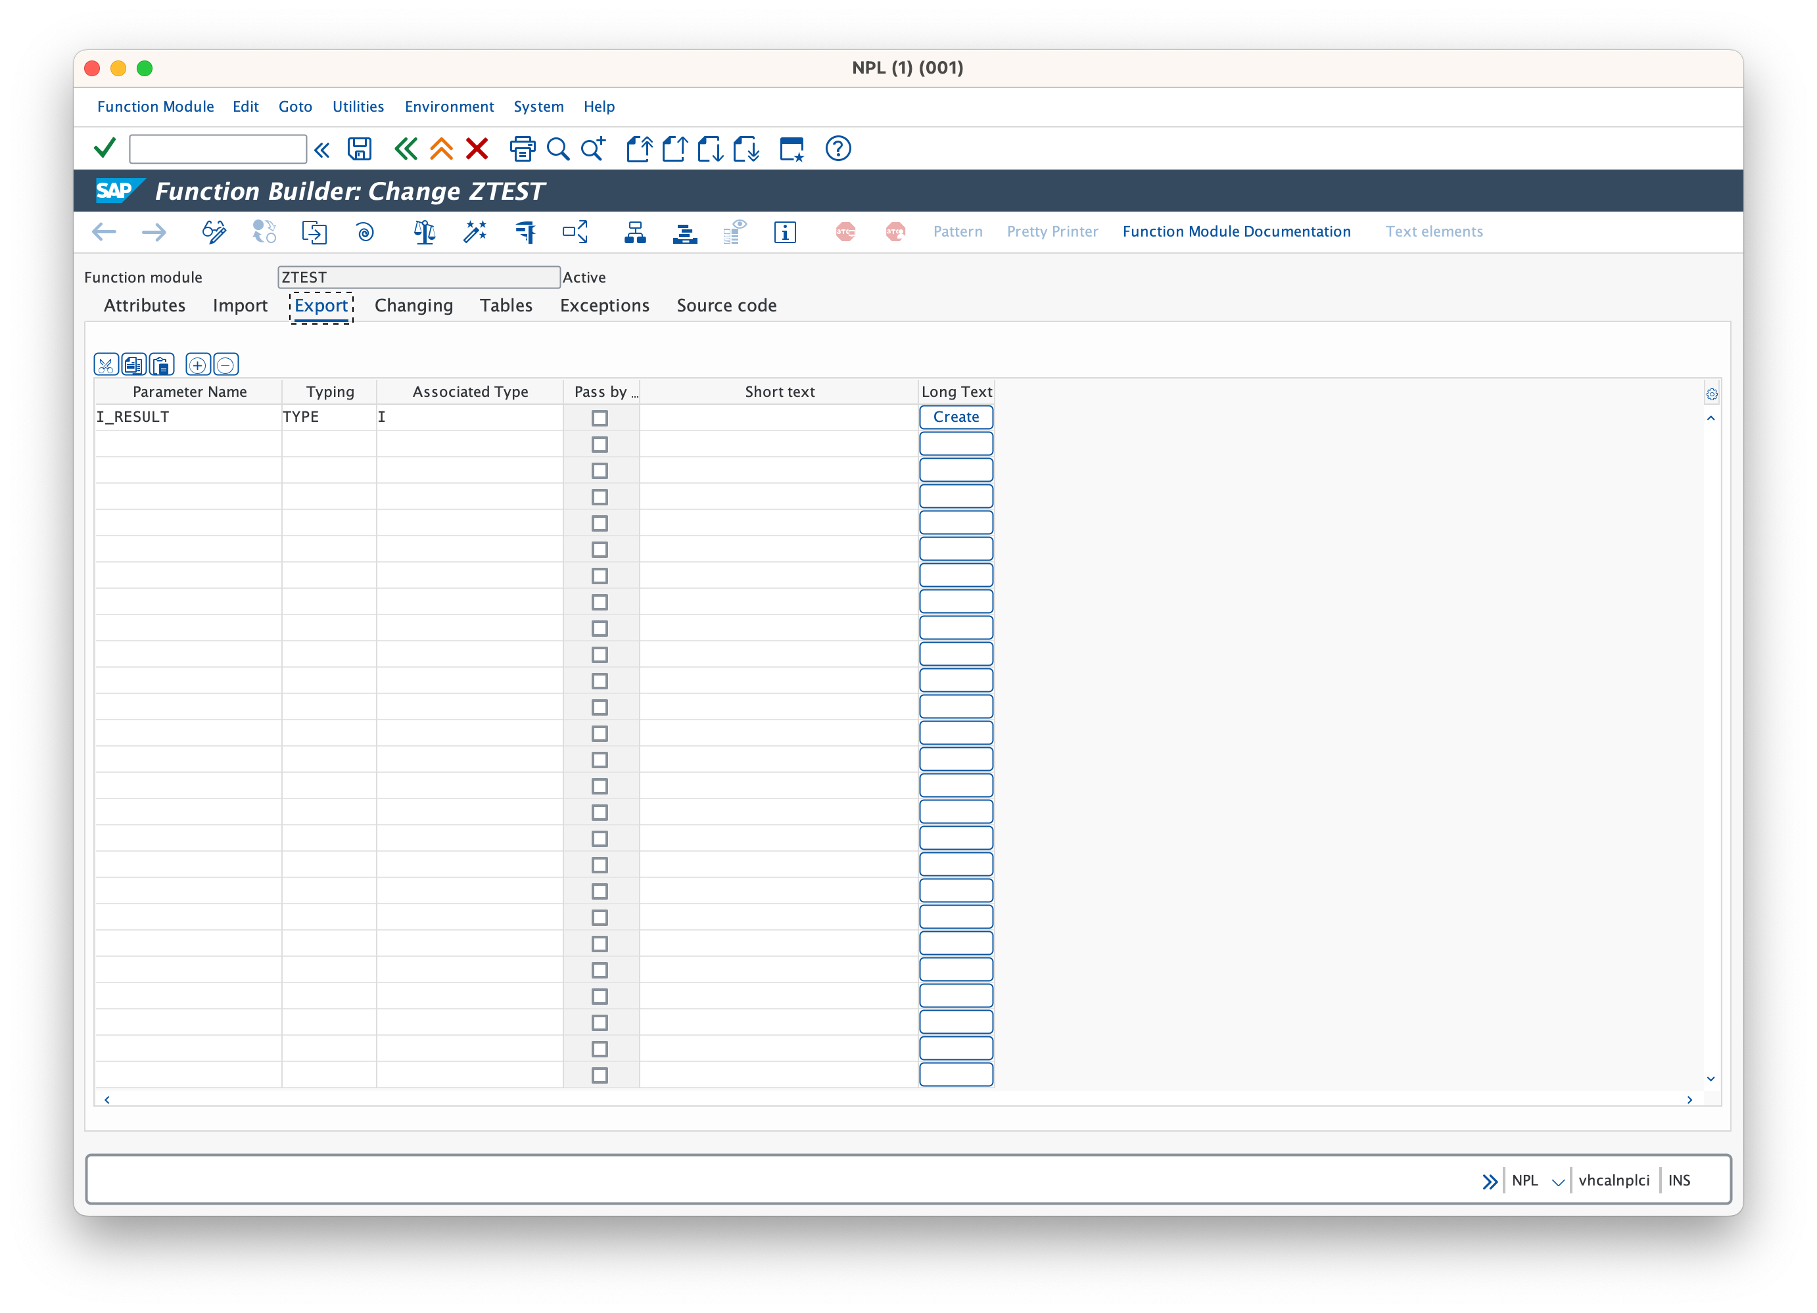This screenshot has width=1817, height=1313.
Task: Click the Last Page icon
Action: 746,149
